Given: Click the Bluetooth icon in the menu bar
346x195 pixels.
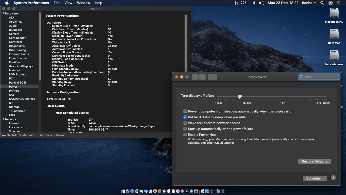Looking at the screenshot, I should 254,3.
